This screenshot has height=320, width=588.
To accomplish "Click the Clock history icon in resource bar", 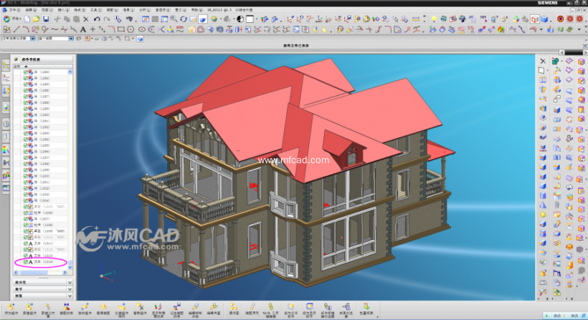I will tap(6, 123).
